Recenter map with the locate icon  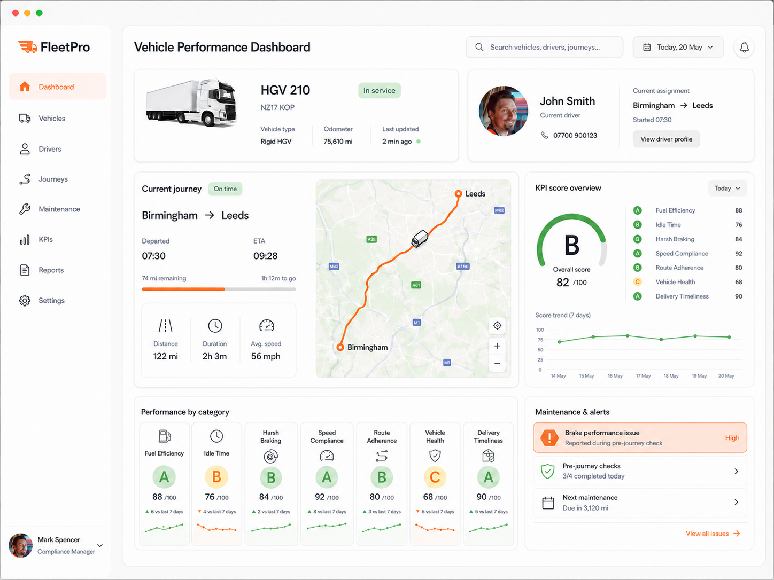[497, 325]
